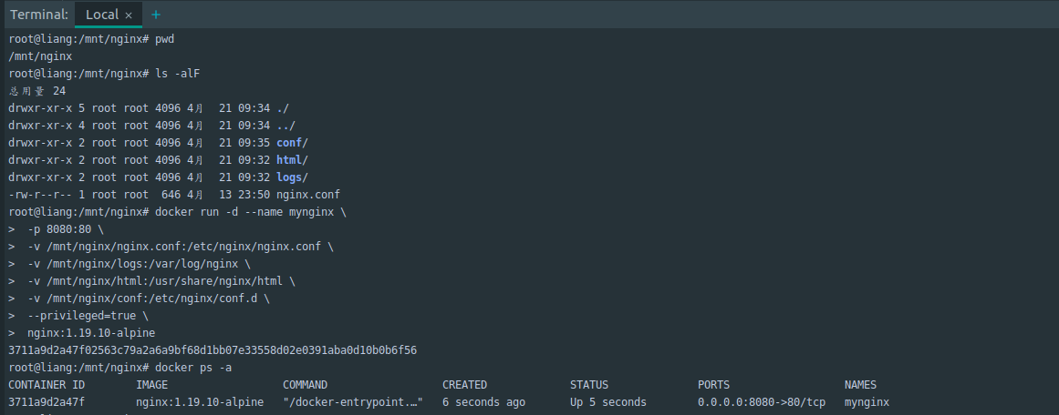The image size is (1059, 415).
Task: Click the CONTAINER ID column header
Action: pos(47,385)
